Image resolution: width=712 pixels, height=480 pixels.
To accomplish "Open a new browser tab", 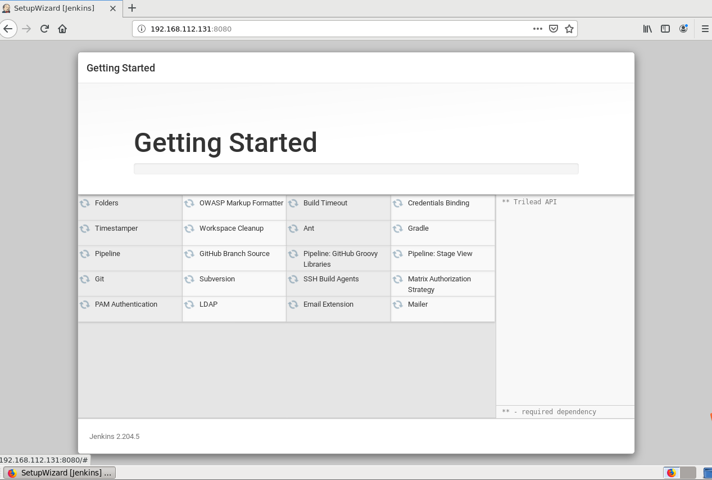I will click(x=132, y=8).
